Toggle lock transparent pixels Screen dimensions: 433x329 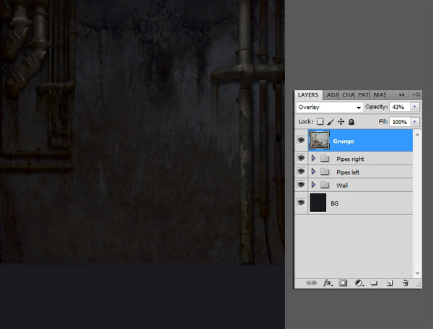320,123
